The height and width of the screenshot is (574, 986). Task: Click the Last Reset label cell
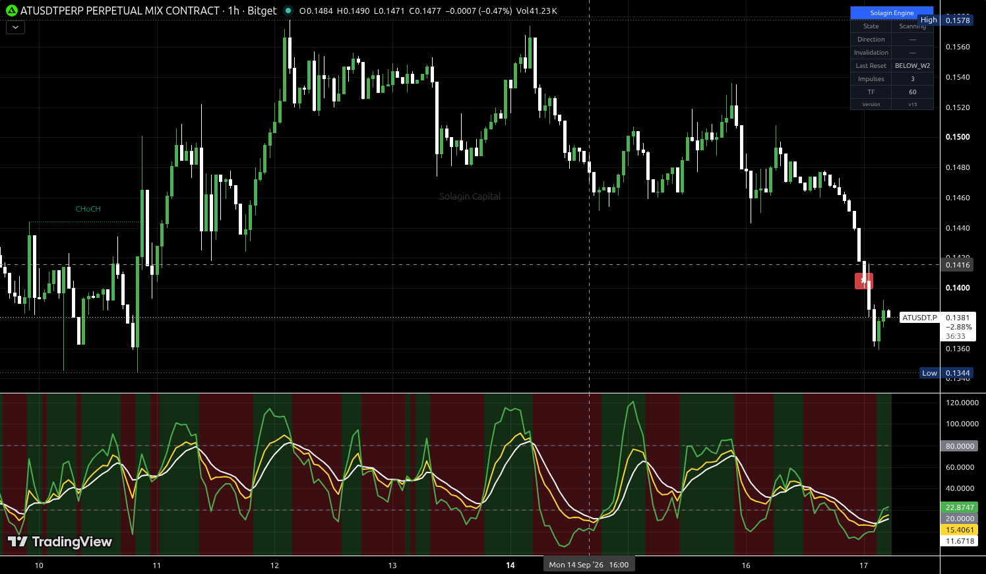tap(871, 66)
